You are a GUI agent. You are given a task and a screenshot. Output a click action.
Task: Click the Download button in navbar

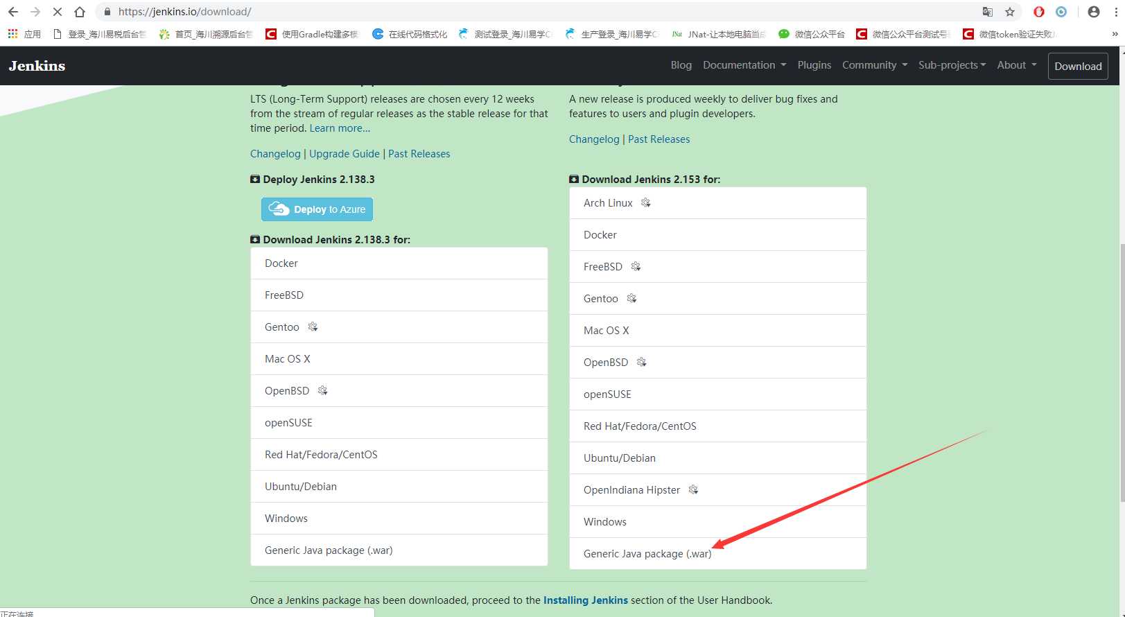pyautogui.click(x=1078, y=66)
